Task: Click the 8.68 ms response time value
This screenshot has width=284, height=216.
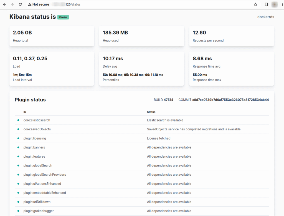Action: pos(202,58)
